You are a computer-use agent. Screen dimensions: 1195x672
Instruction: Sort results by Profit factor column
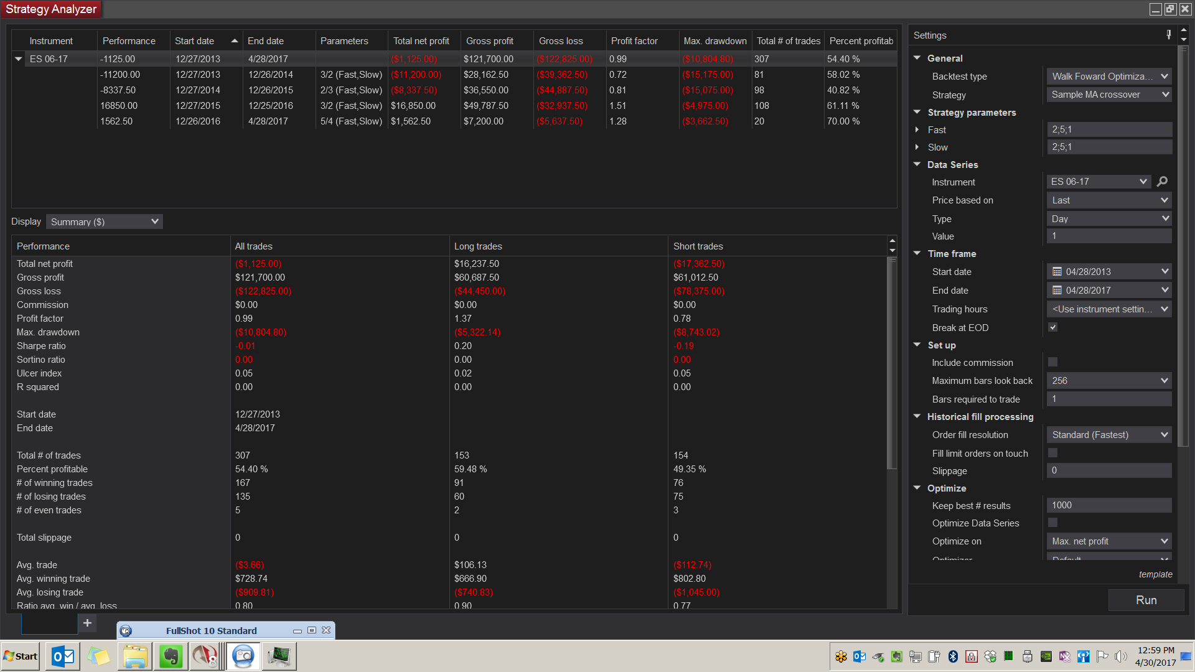coord(634,41)
